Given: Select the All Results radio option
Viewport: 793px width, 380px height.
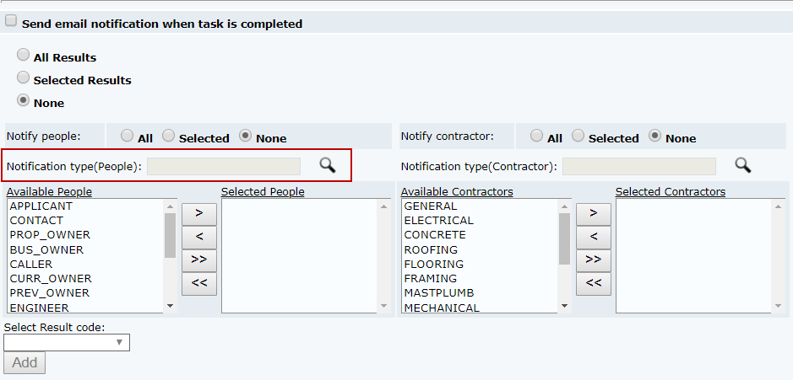Looking at the screenshot, I should coord(24,55).
